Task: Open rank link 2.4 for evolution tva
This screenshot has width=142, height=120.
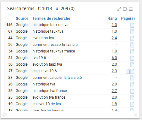Action: click(114, 38)
